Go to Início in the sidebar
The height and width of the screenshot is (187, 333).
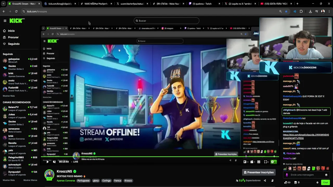[x=11, y=31]
